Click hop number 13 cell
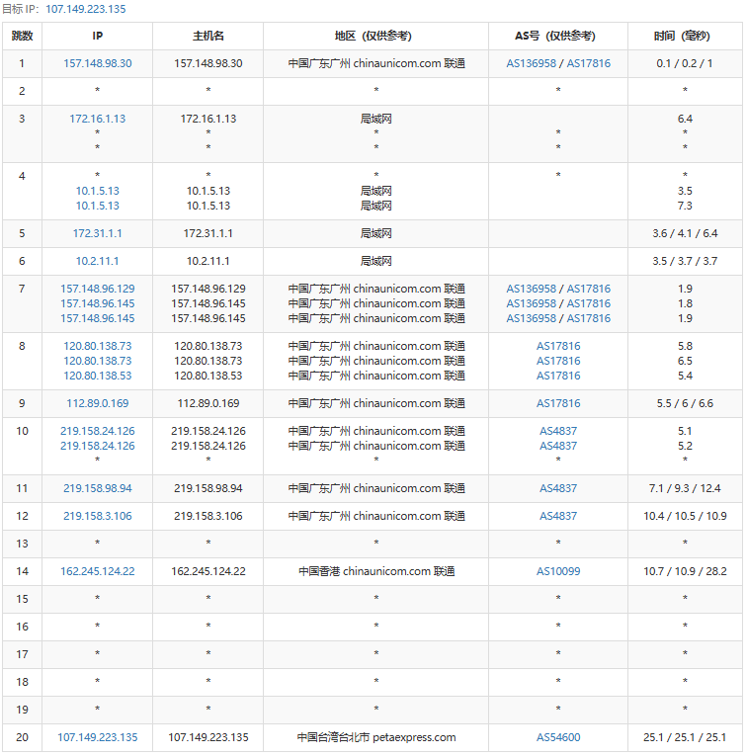Viewport: 747px width, 756px height. point(22,544)
